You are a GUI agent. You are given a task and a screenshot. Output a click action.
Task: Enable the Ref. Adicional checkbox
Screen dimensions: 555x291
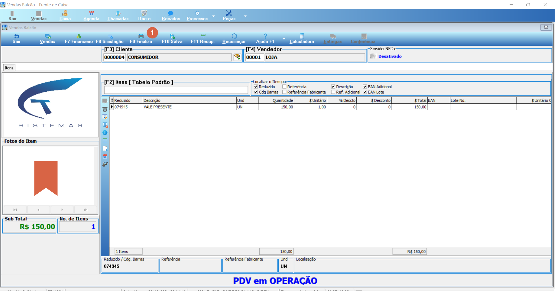click(333, 92)
